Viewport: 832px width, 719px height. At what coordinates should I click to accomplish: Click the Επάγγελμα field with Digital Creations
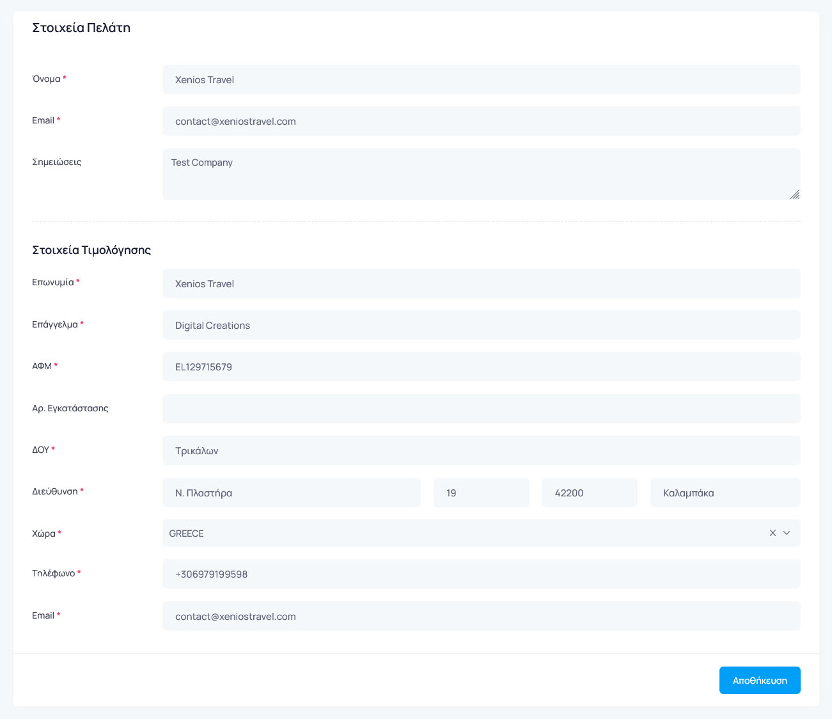coord(481,325)
